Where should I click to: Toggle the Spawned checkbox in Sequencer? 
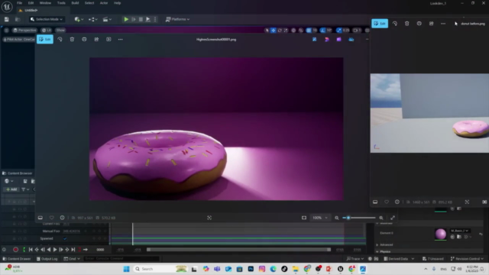point(65,238)
